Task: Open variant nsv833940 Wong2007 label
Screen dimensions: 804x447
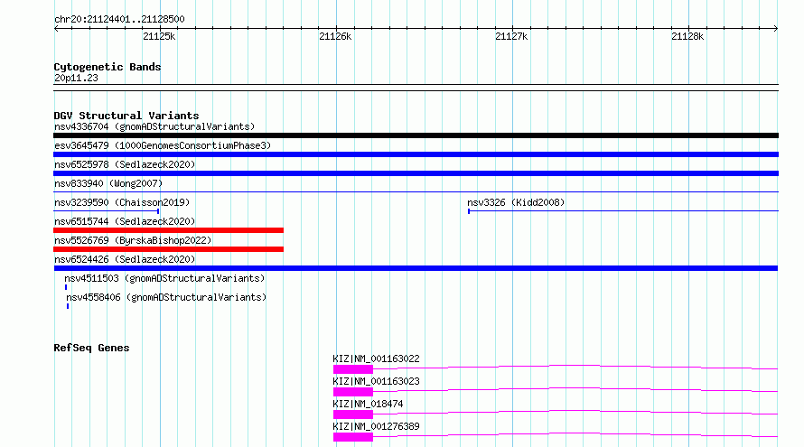Action: pos(108,183)
